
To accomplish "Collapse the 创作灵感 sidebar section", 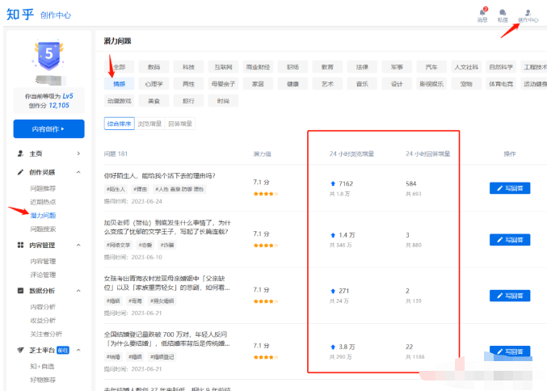I will coord(78,172).
